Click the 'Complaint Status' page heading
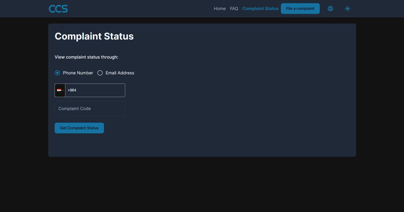 (94, 36)
